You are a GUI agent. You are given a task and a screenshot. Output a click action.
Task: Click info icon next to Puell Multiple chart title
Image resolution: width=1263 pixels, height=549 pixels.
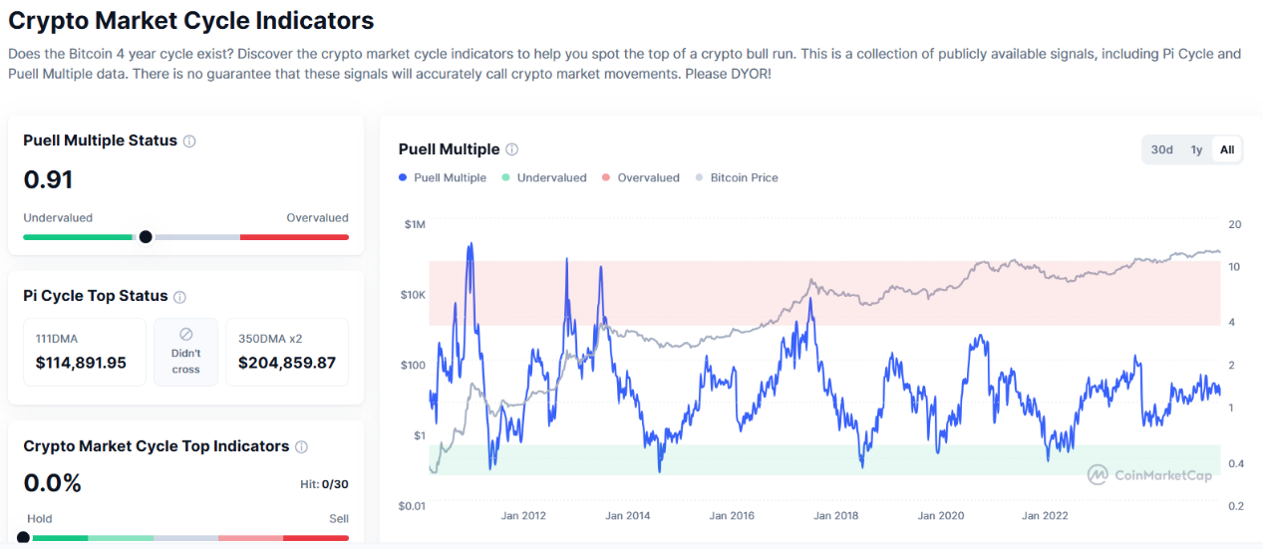(511, 149)
